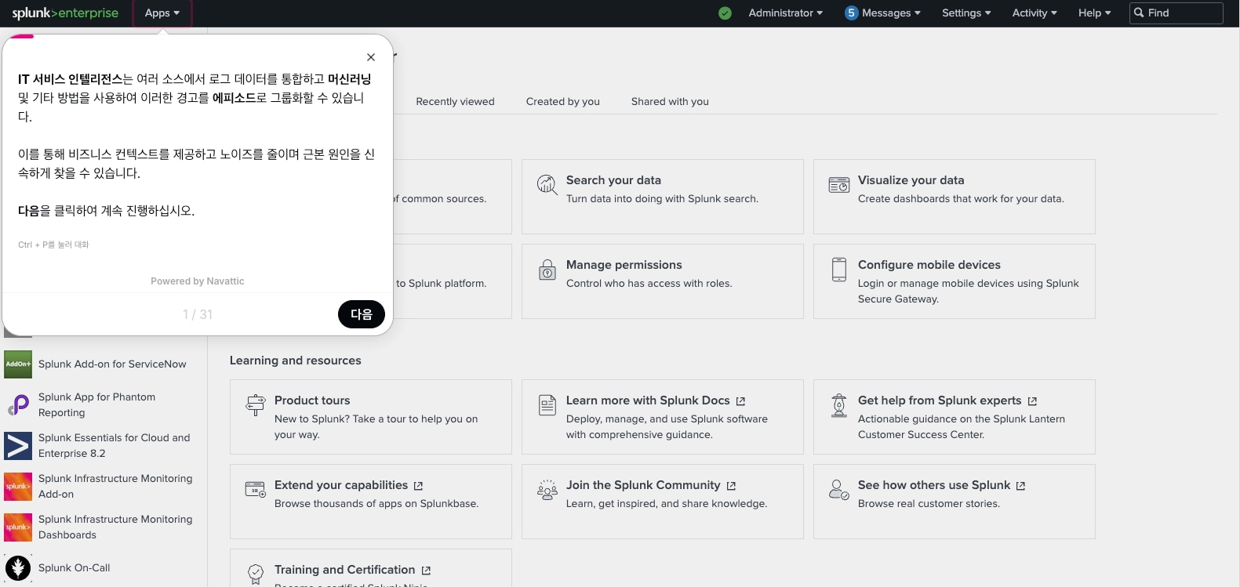Click the See how others use Splunk icon
Image resolution: width=1240 pixels, height=587 pixels.
pos(839,490)
